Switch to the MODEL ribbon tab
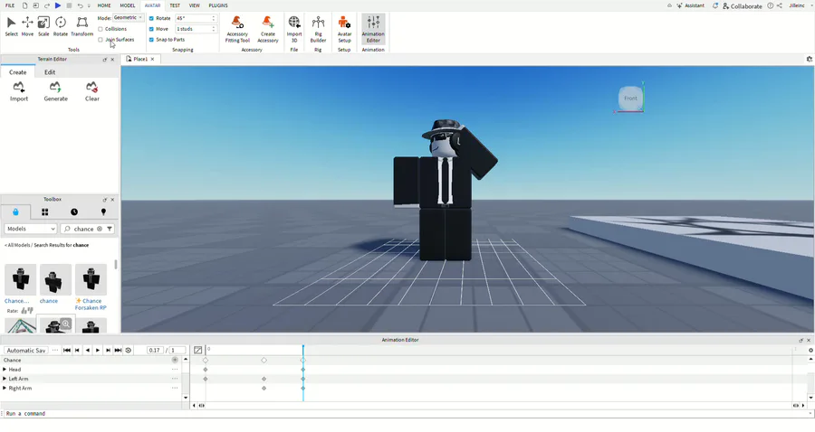 (128, 5)
